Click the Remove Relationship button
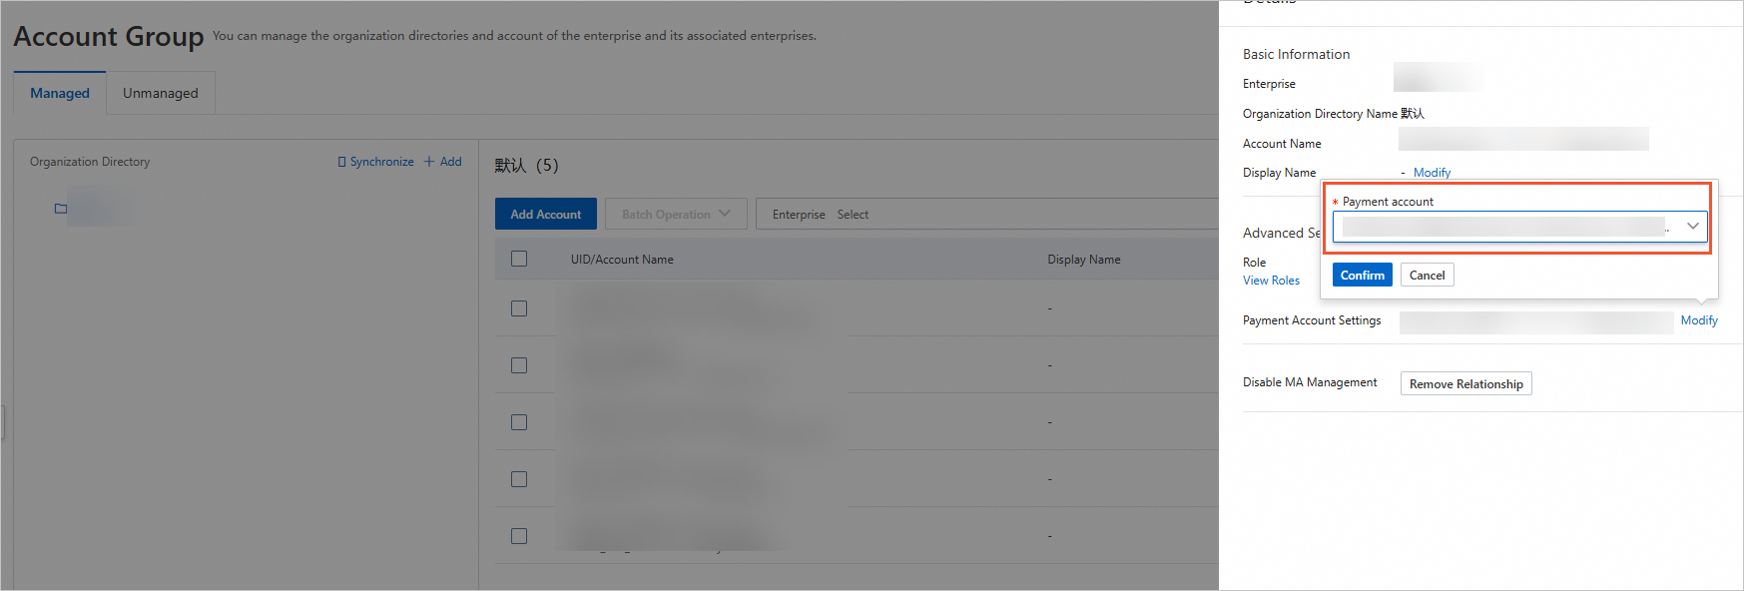The height and width of the screenshot is (591, 1744). (1466, 383)
